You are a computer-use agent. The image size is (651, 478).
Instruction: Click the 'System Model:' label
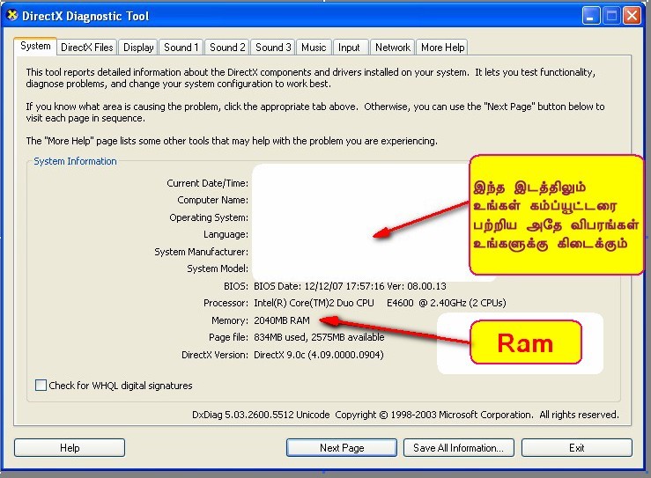pos(217,268)
